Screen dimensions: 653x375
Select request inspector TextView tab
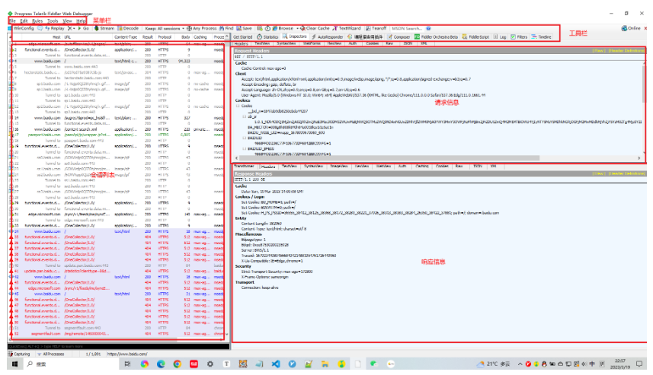tap(262, 43)
